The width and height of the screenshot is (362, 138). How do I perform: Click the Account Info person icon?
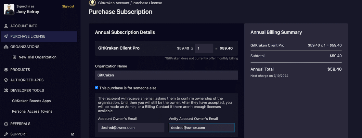(x=6, y=26)
